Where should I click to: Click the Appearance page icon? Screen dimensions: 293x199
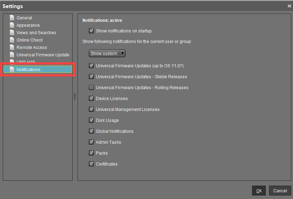(12, 25)
